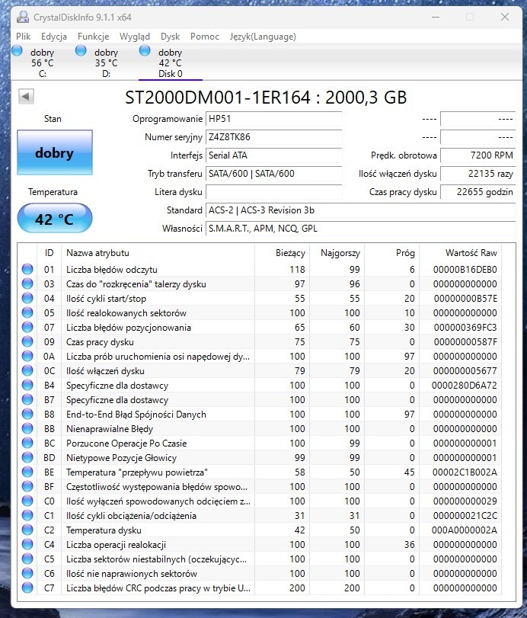Open the Dysk menu
This screenshot has height=618, width=527.
170,37
